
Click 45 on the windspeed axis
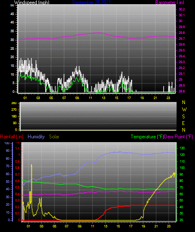12,14
